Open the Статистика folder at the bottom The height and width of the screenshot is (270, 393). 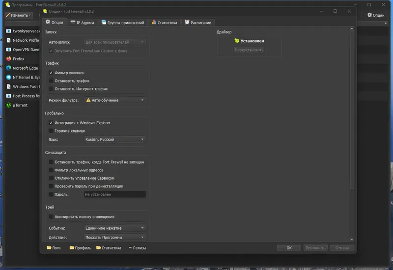[109, 248]
